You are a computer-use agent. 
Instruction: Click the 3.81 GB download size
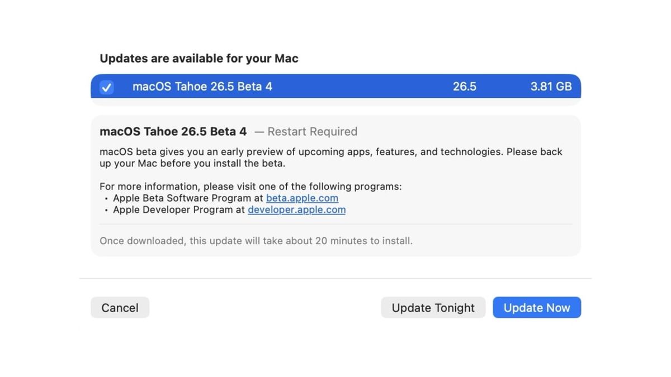tap(551, 87)
